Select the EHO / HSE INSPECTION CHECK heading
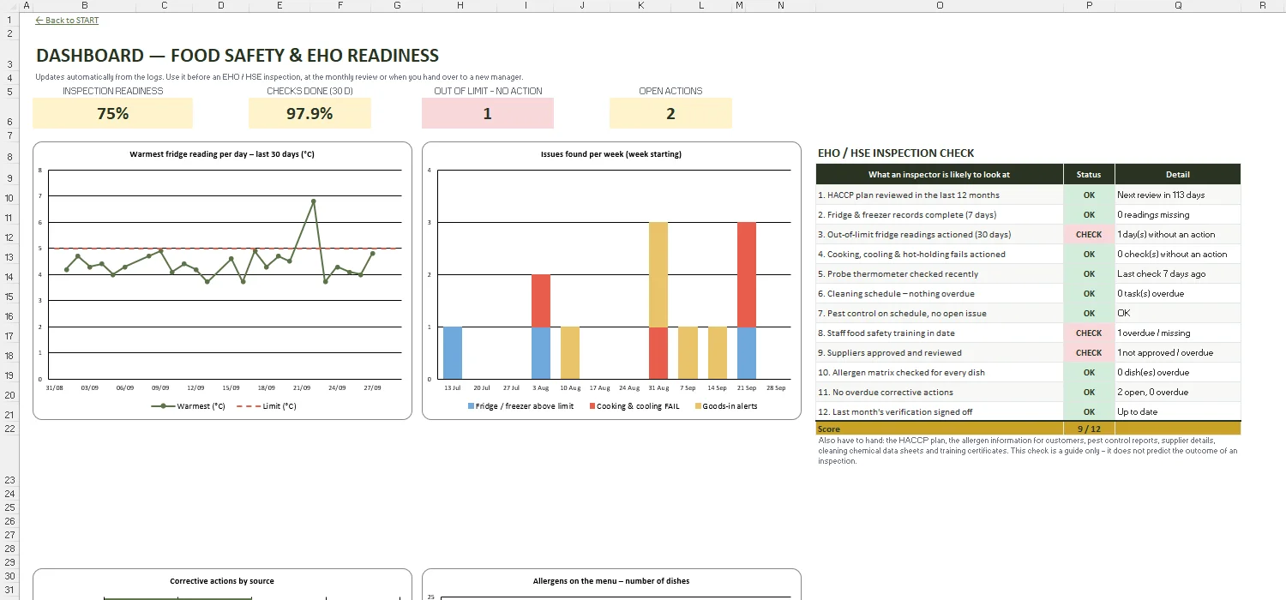This screenshot has height=600, width=1286. coord(896,153)
